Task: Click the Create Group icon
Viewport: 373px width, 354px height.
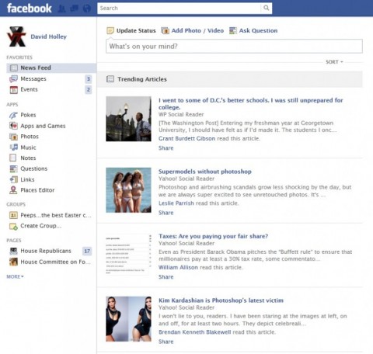Action: click(x=13, y=226)
